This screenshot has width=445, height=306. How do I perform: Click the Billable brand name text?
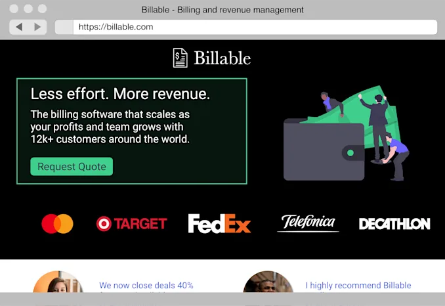point(222,58)
